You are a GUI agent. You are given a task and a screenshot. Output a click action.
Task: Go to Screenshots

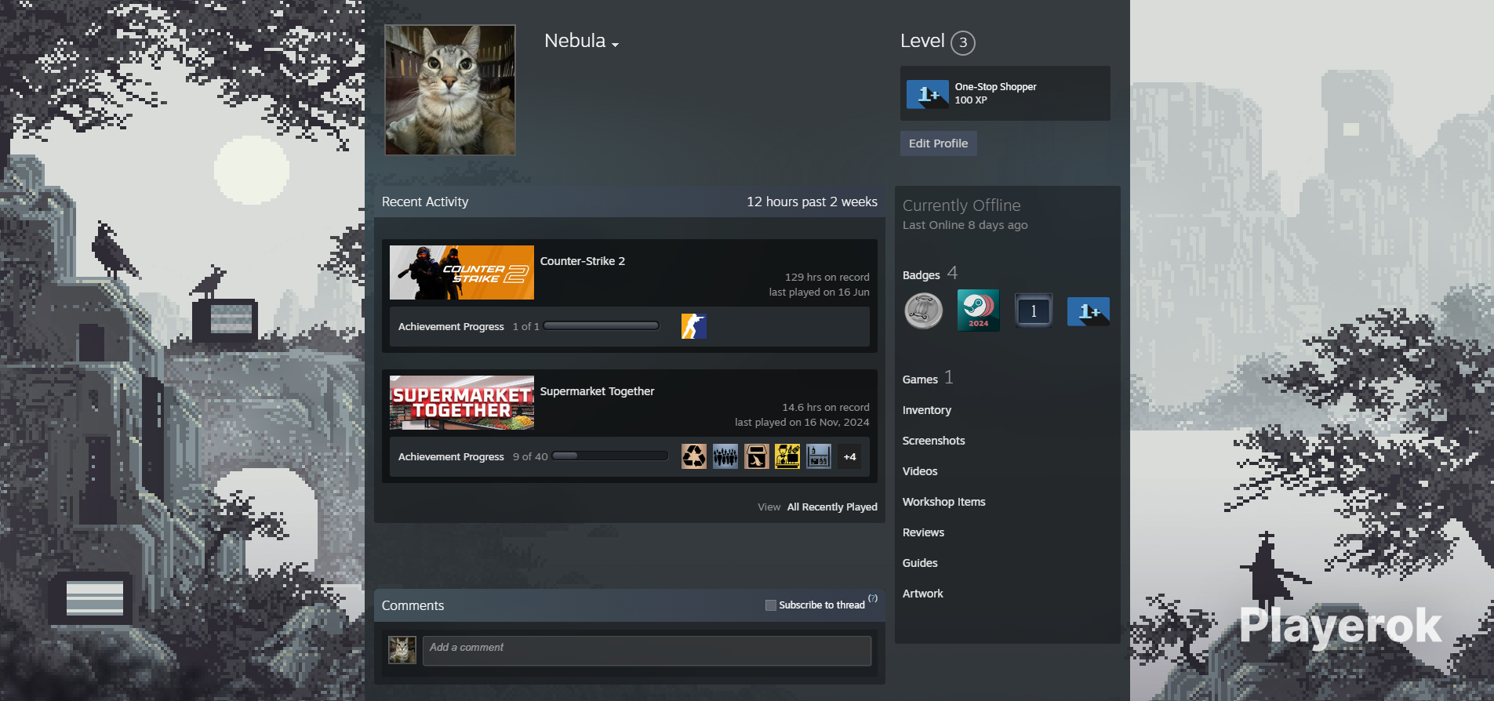click(x=934, y=441)
